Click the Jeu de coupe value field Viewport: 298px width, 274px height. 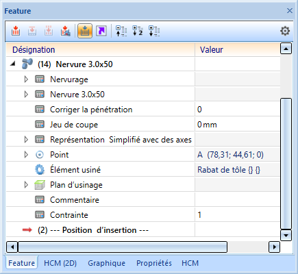click(x=238, y=125)
